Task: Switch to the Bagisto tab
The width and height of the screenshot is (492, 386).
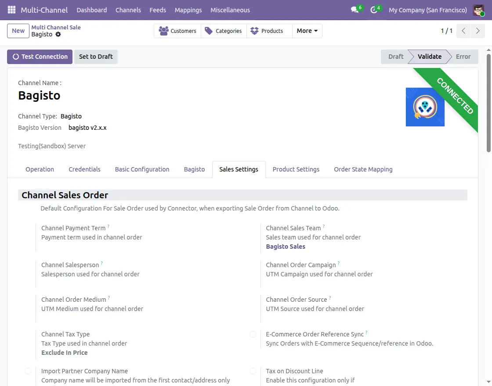Action: tap(194, 169)
